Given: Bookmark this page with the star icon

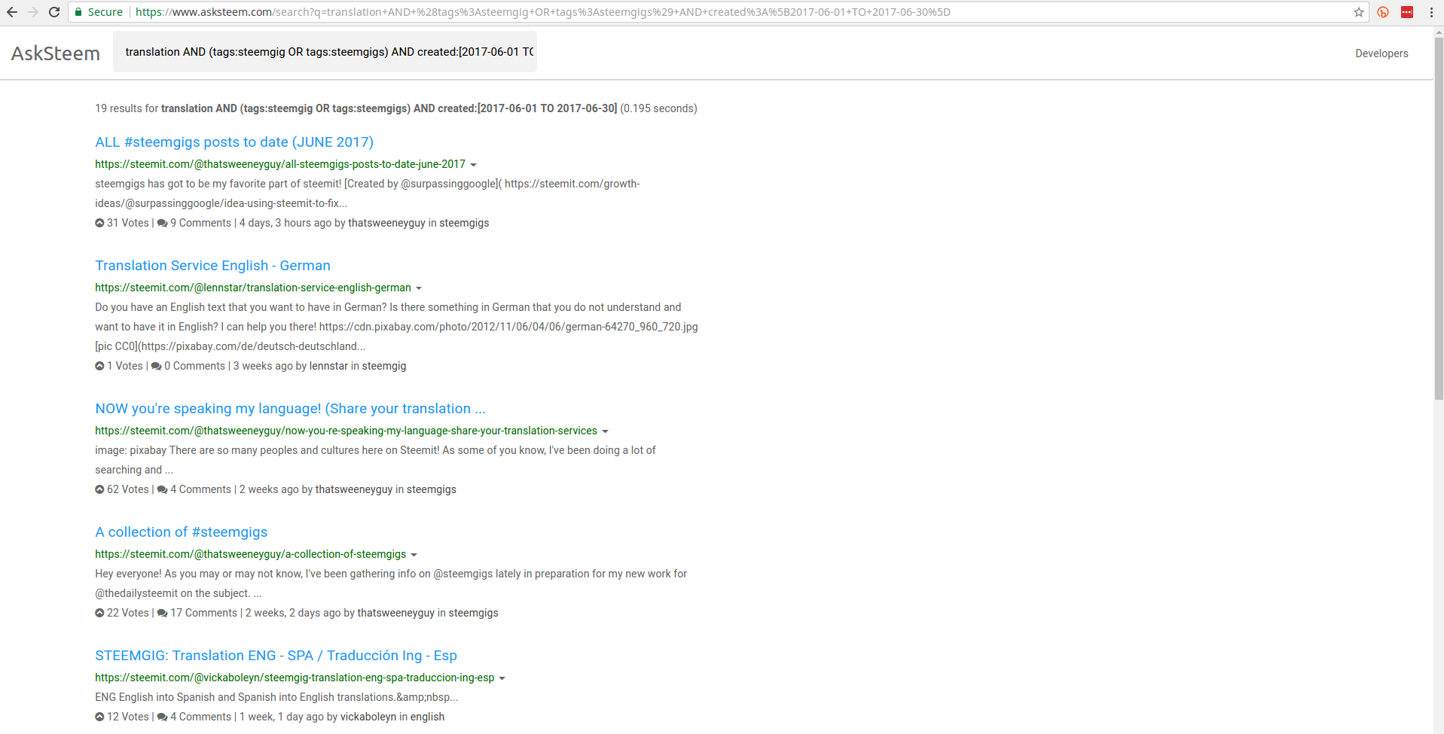Looking at the screenshot, I should click(x=1359, y=12).
